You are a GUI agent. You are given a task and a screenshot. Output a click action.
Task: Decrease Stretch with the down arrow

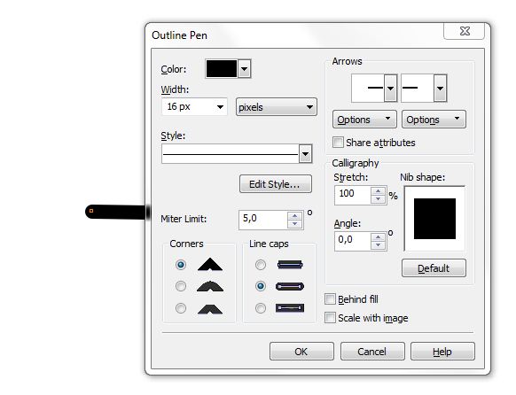tap(378, 199)
